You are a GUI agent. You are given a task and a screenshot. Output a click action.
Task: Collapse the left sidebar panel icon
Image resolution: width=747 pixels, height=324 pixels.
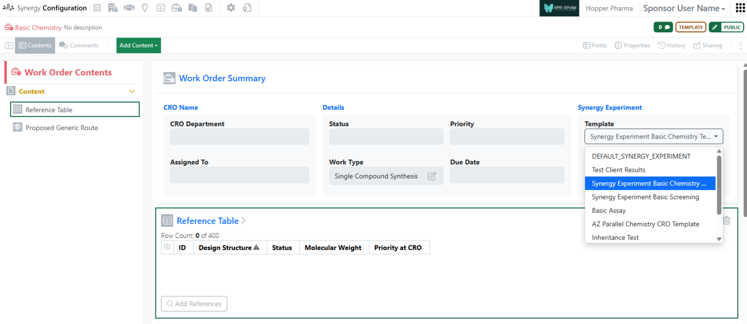click(9, 46)
